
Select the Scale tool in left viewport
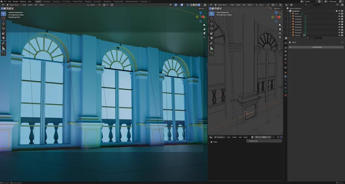[x=4, y=33]
